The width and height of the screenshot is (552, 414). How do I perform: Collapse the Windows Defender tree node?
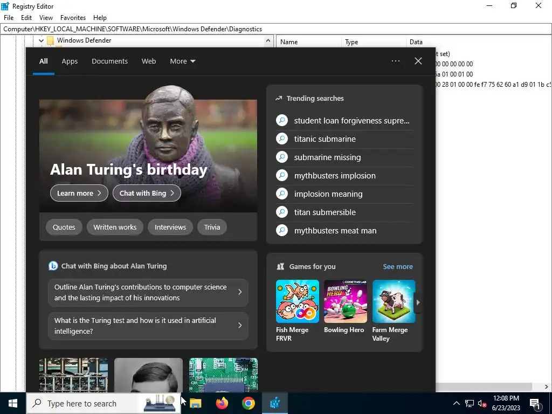41,40
